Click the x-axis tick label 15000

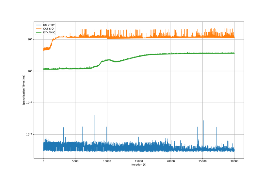point(139,161)
